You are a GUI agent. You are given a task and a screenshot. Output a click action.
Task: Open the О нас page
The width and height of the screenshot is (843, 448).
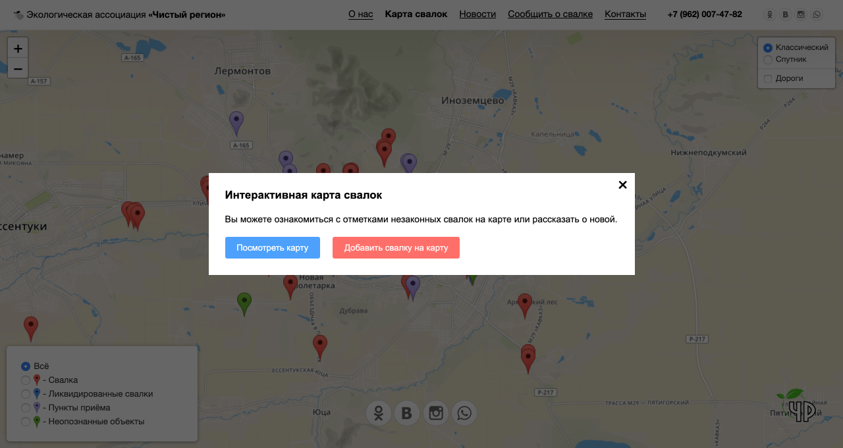click(361, 14)
